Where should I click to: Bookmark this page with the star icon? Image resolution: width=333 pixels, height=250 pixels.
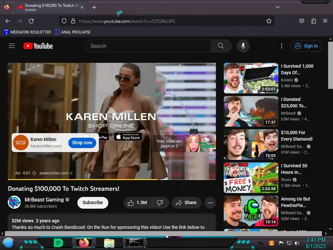point(269,21)
